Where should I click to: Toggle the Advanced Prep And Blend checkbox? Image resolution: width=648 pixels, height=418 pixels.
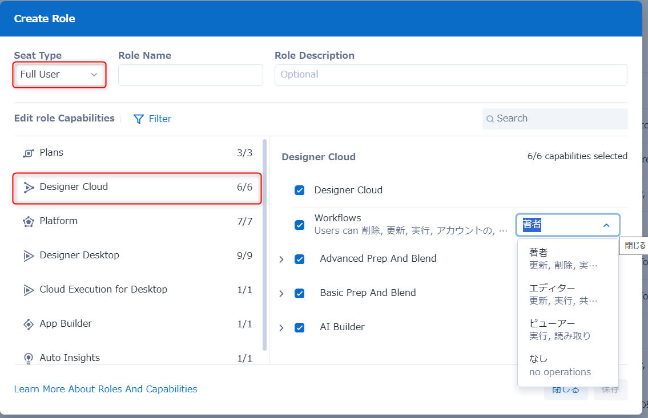click(300, 259)
